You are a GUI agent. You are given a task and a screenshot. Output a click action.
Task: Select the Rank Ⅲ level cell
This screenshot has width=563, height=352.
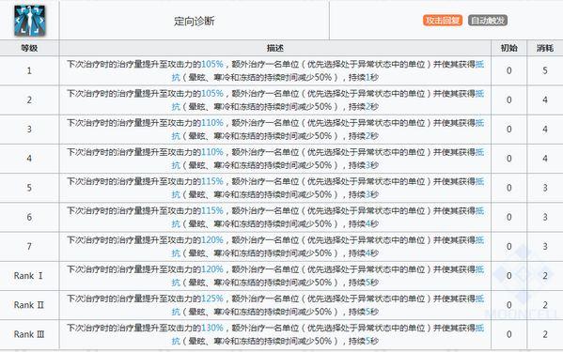[x=29, y=334]
